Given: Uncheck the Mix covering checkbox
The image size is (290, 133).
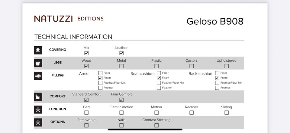Looking at the screenshot, I should 86,53.
